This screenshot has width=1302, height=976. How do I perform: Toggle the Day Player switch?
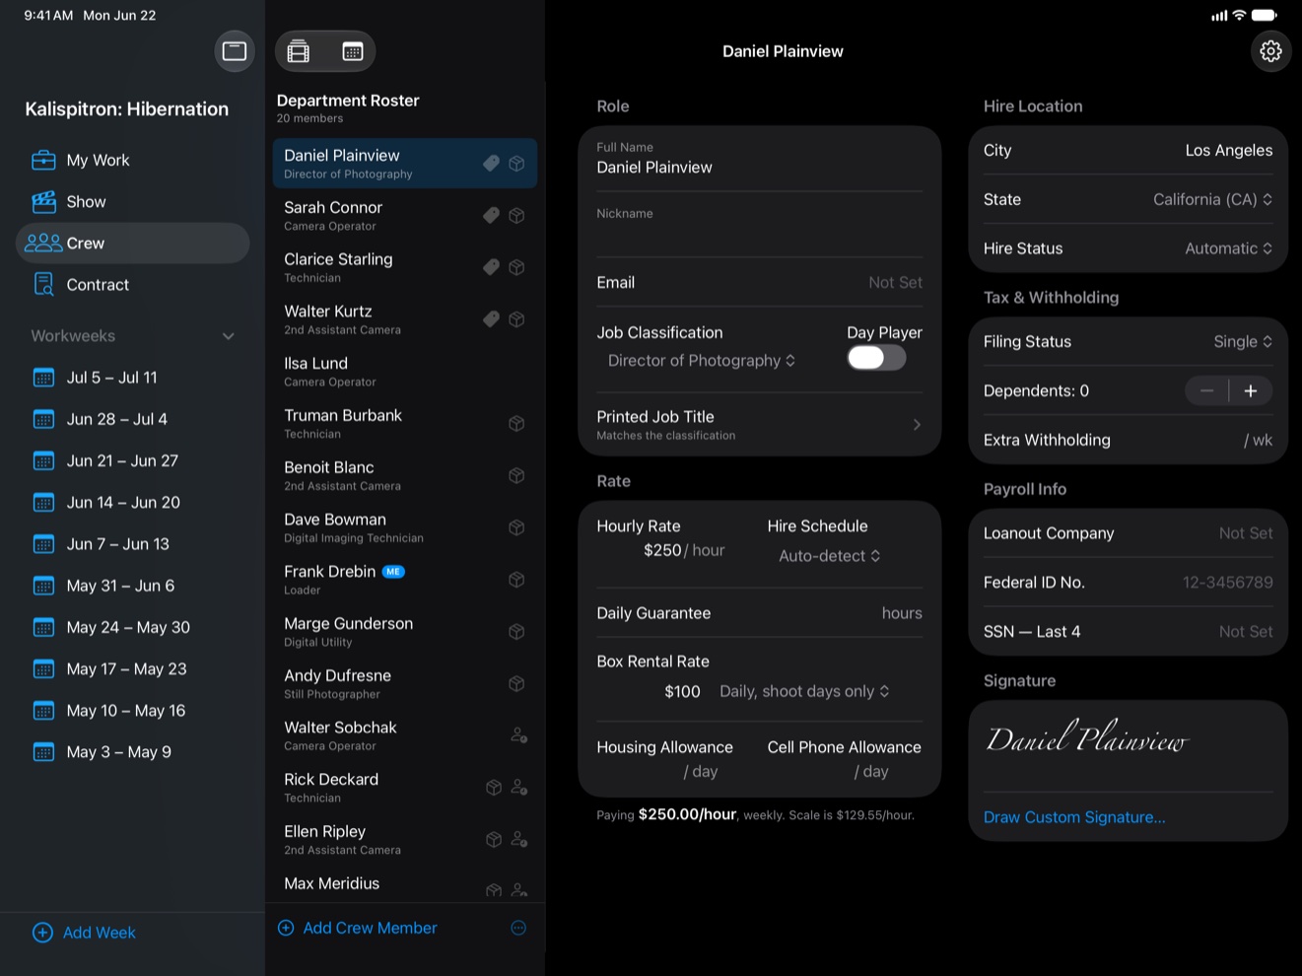coord(876,358)
